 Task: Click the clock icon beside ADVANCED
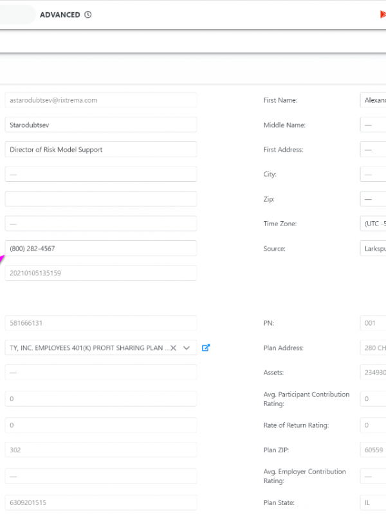(x=88, y=15)
